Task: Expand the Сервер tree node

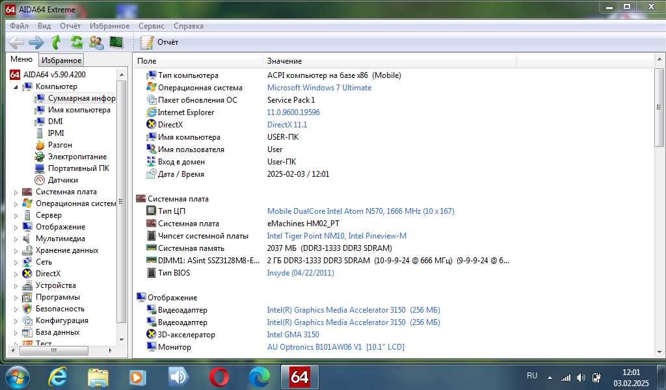Action: [16, 216]
